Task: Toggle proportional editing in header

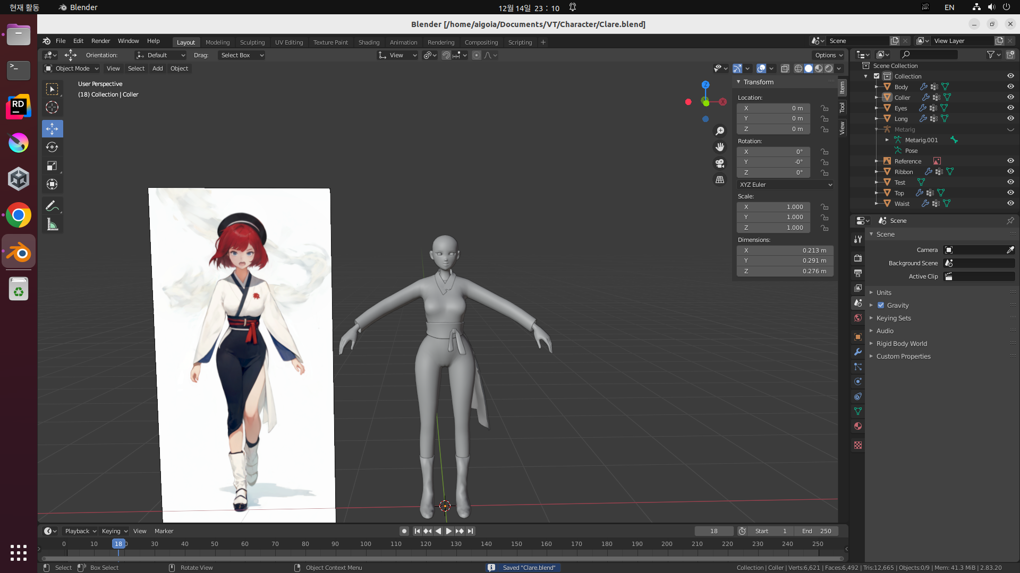Action: pyautogui.click(x=477, y=55)
